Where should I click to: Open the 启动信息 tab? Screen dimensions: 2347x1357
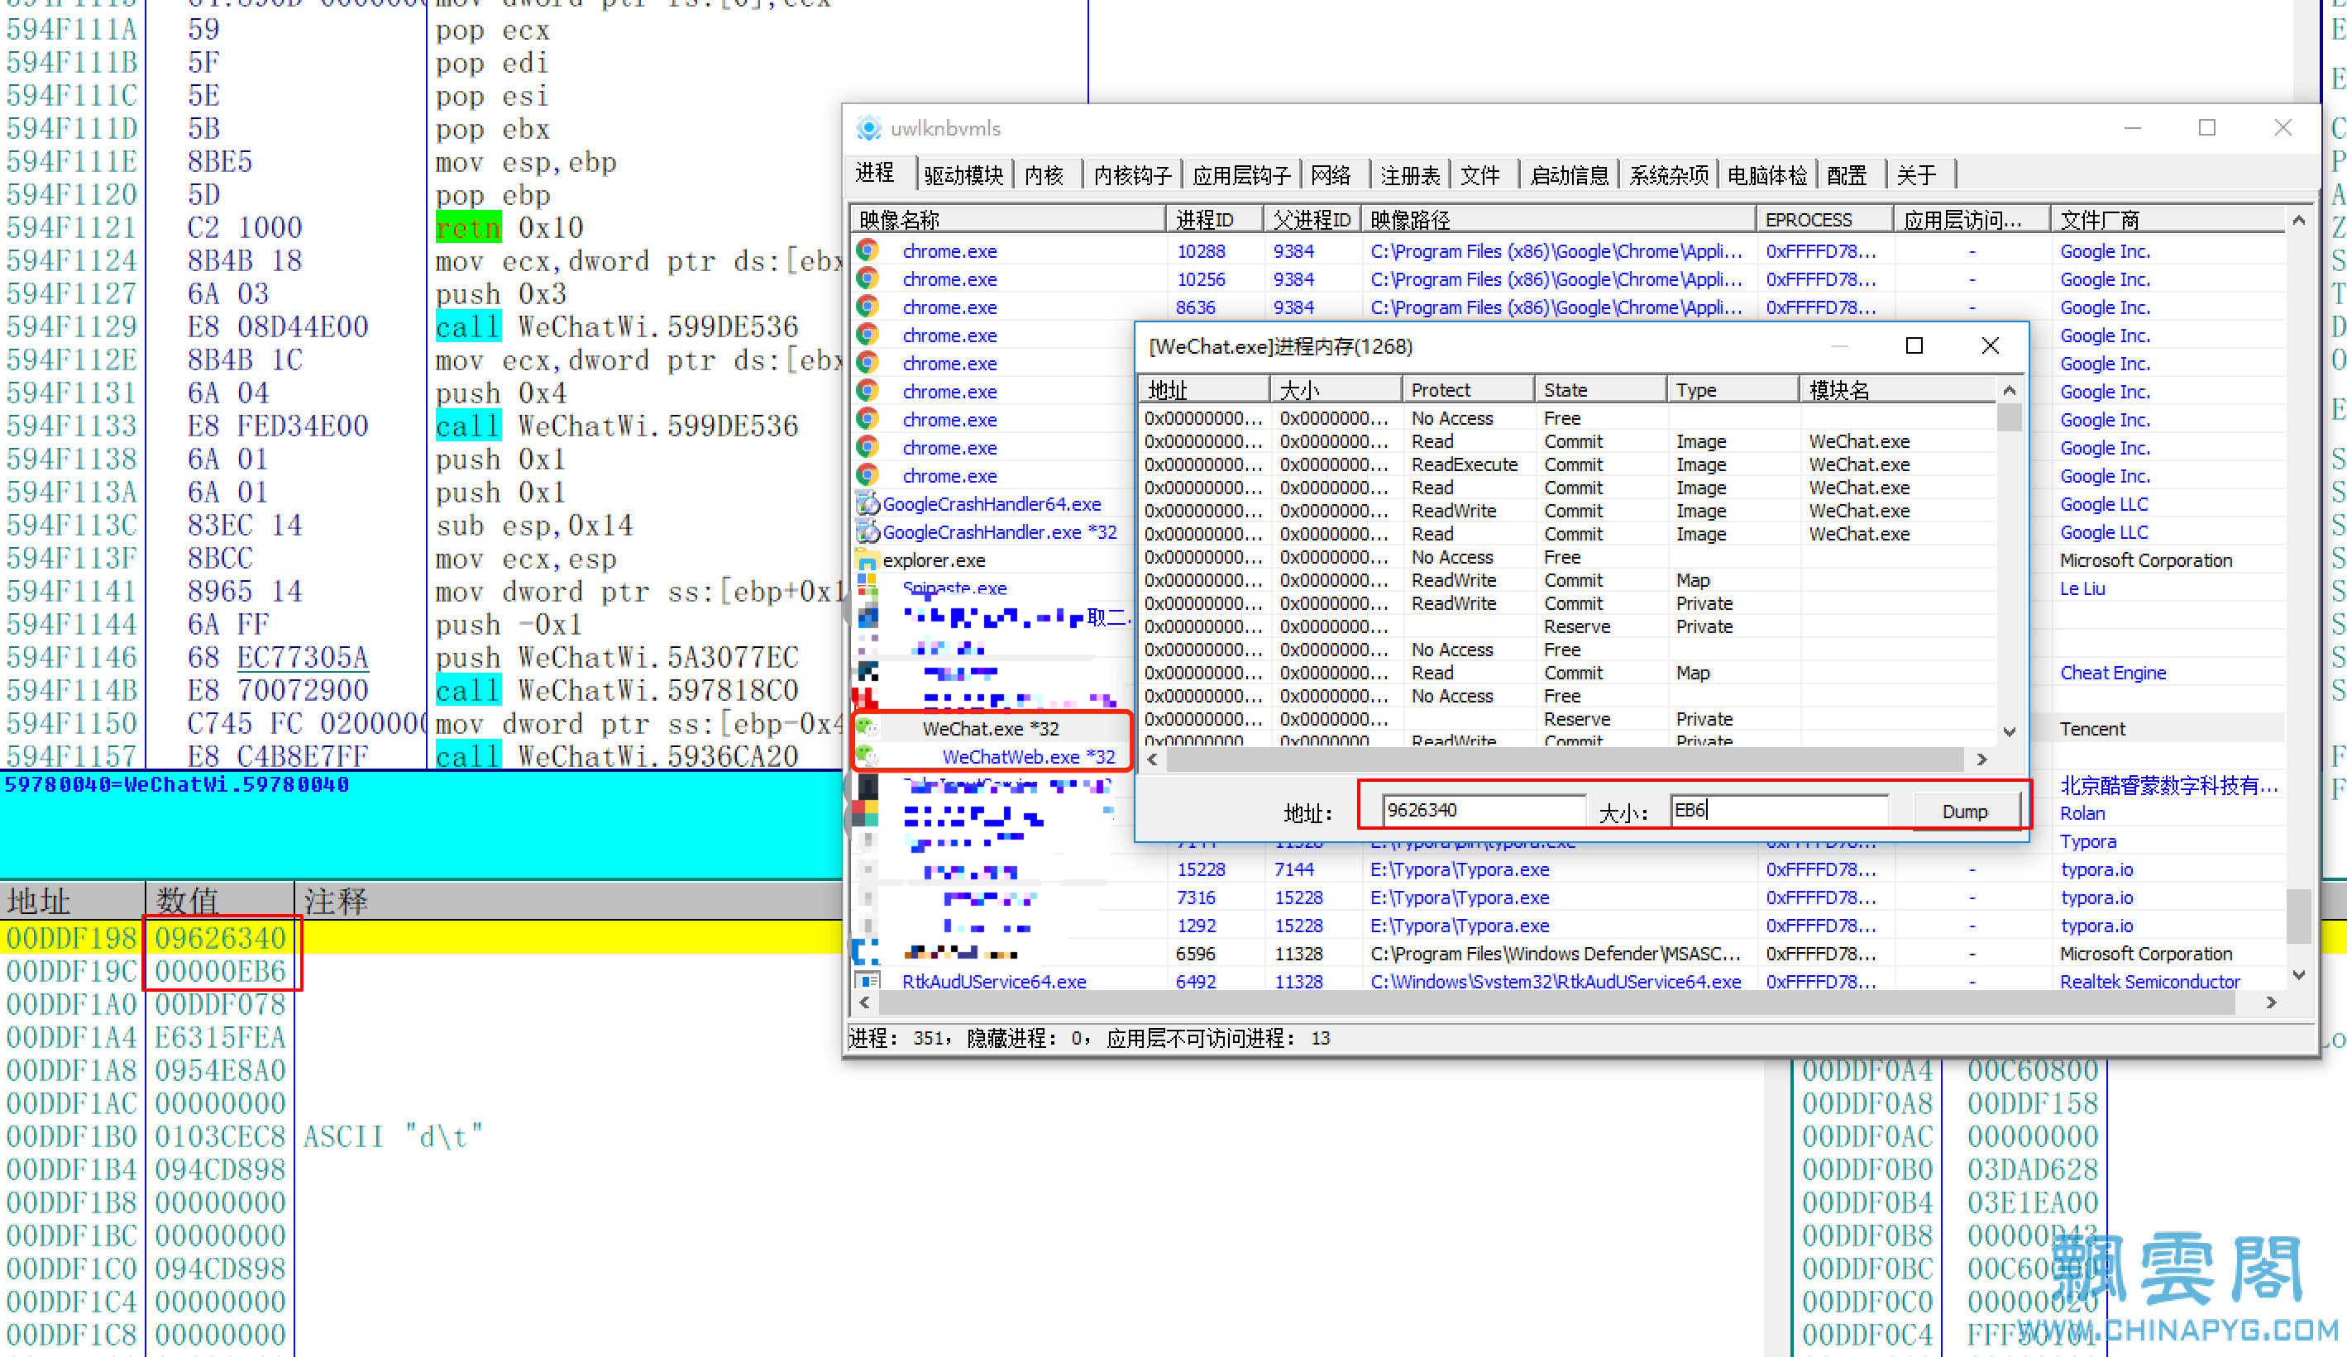click(1570, 175)
